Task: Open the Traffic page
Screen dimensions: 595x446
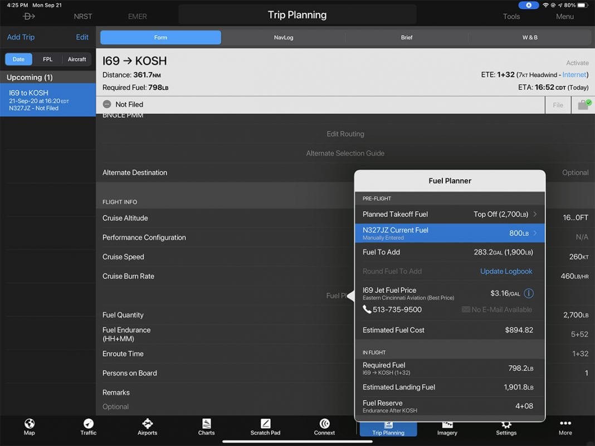Action: click(88, 427)
